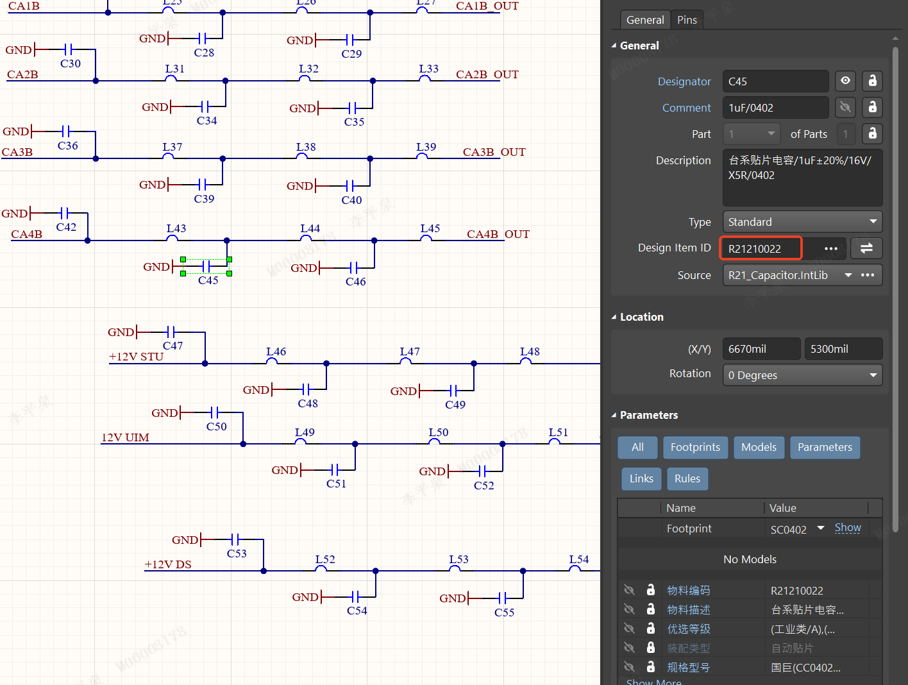Expand the Rotation dropdown
908x685 pixels.
pos(802,375)
